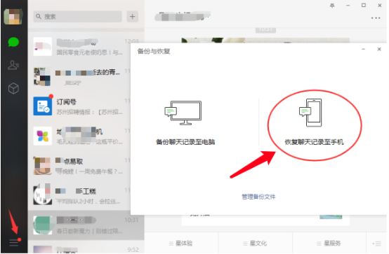Select the highlighted chat at 10:31
389x254 pixels.
coord(86,225)
